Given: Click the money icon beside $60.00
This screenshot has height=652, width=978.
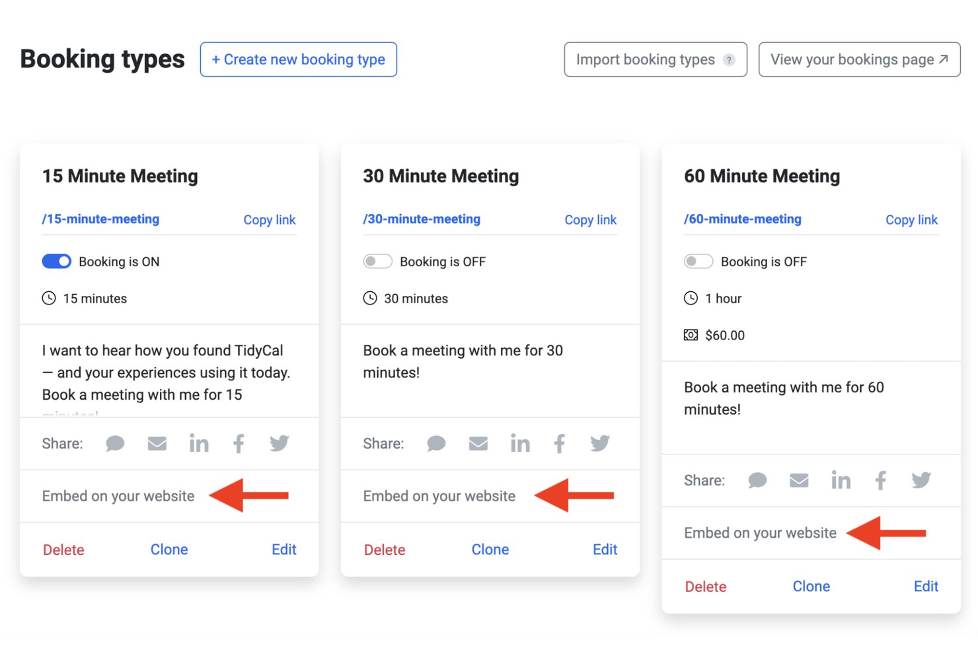Looking at the screenshot, I should (x=691, y=335).
